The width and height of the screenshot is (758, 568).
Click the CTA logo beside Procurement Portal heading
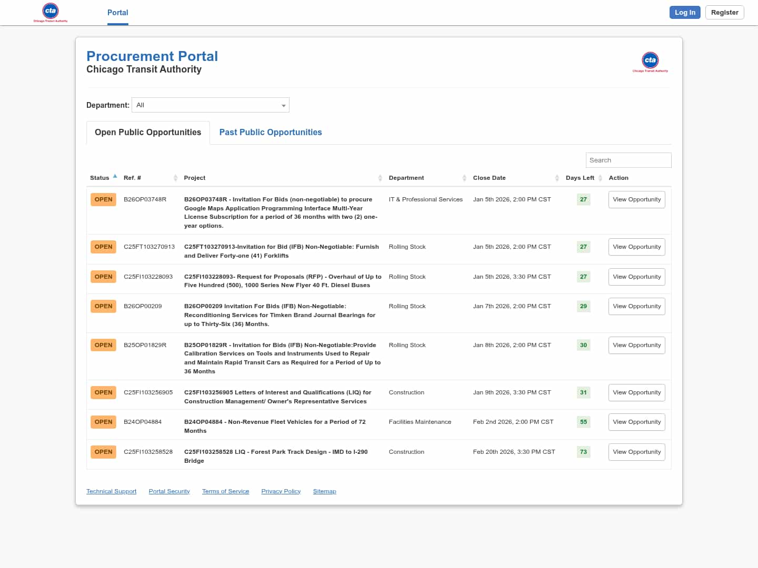tap(650, 62)
